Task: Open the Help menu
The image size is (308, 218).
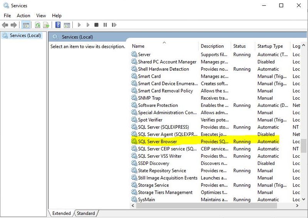Action: pos(57,15)
